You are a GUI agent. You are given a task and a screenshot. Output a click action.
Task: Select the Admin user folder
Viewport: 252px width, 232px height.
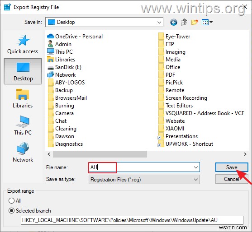pos(59,44)
